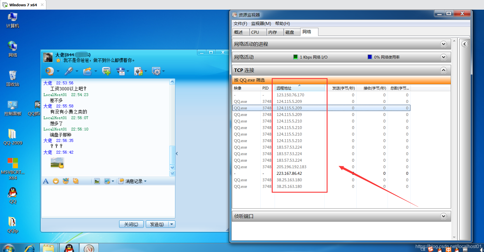Send a window shake nudge
Image resolution: width=484 pixels, height=252 pixels.
coord(76,181)
